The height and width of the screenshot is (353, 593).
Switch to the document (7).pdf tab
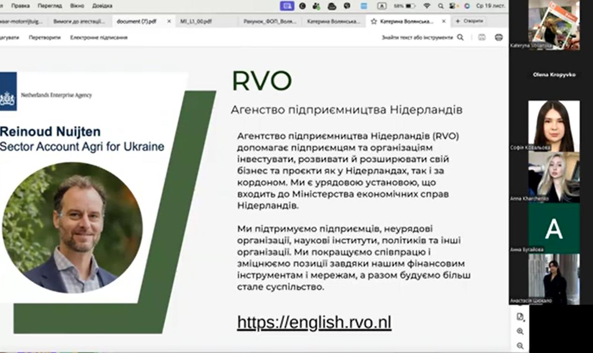pos(136,22)
